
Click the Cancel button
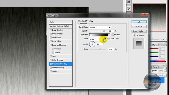139,26
